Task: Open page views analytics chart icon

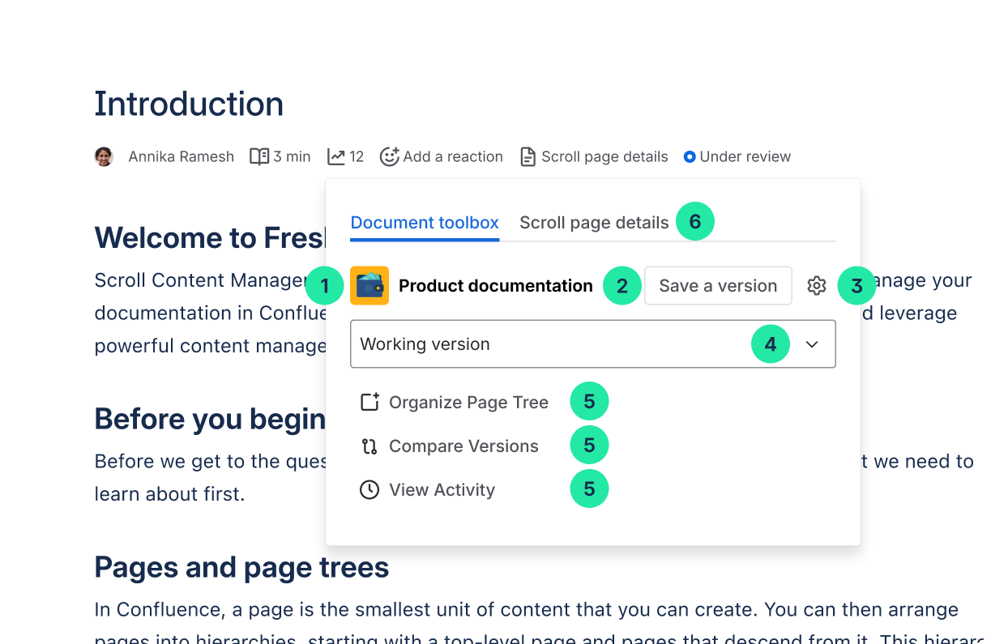Action: pyautogui.click(x=336, y=156)
